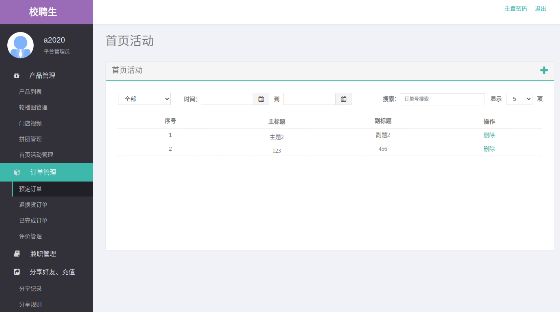Click the gift icon beside 产品管理
The image size is (560, 312).
click(17, 75)
